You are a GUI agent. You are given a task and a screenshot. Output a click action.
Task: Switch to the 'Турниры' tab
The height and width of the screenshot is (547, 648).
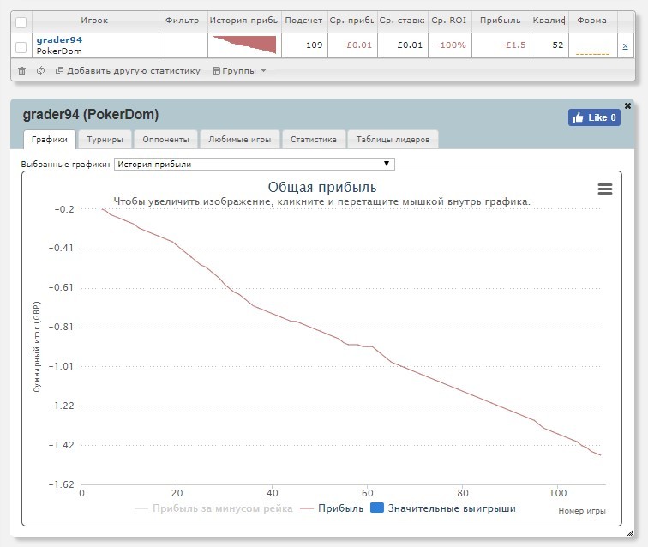click(105, 140)
